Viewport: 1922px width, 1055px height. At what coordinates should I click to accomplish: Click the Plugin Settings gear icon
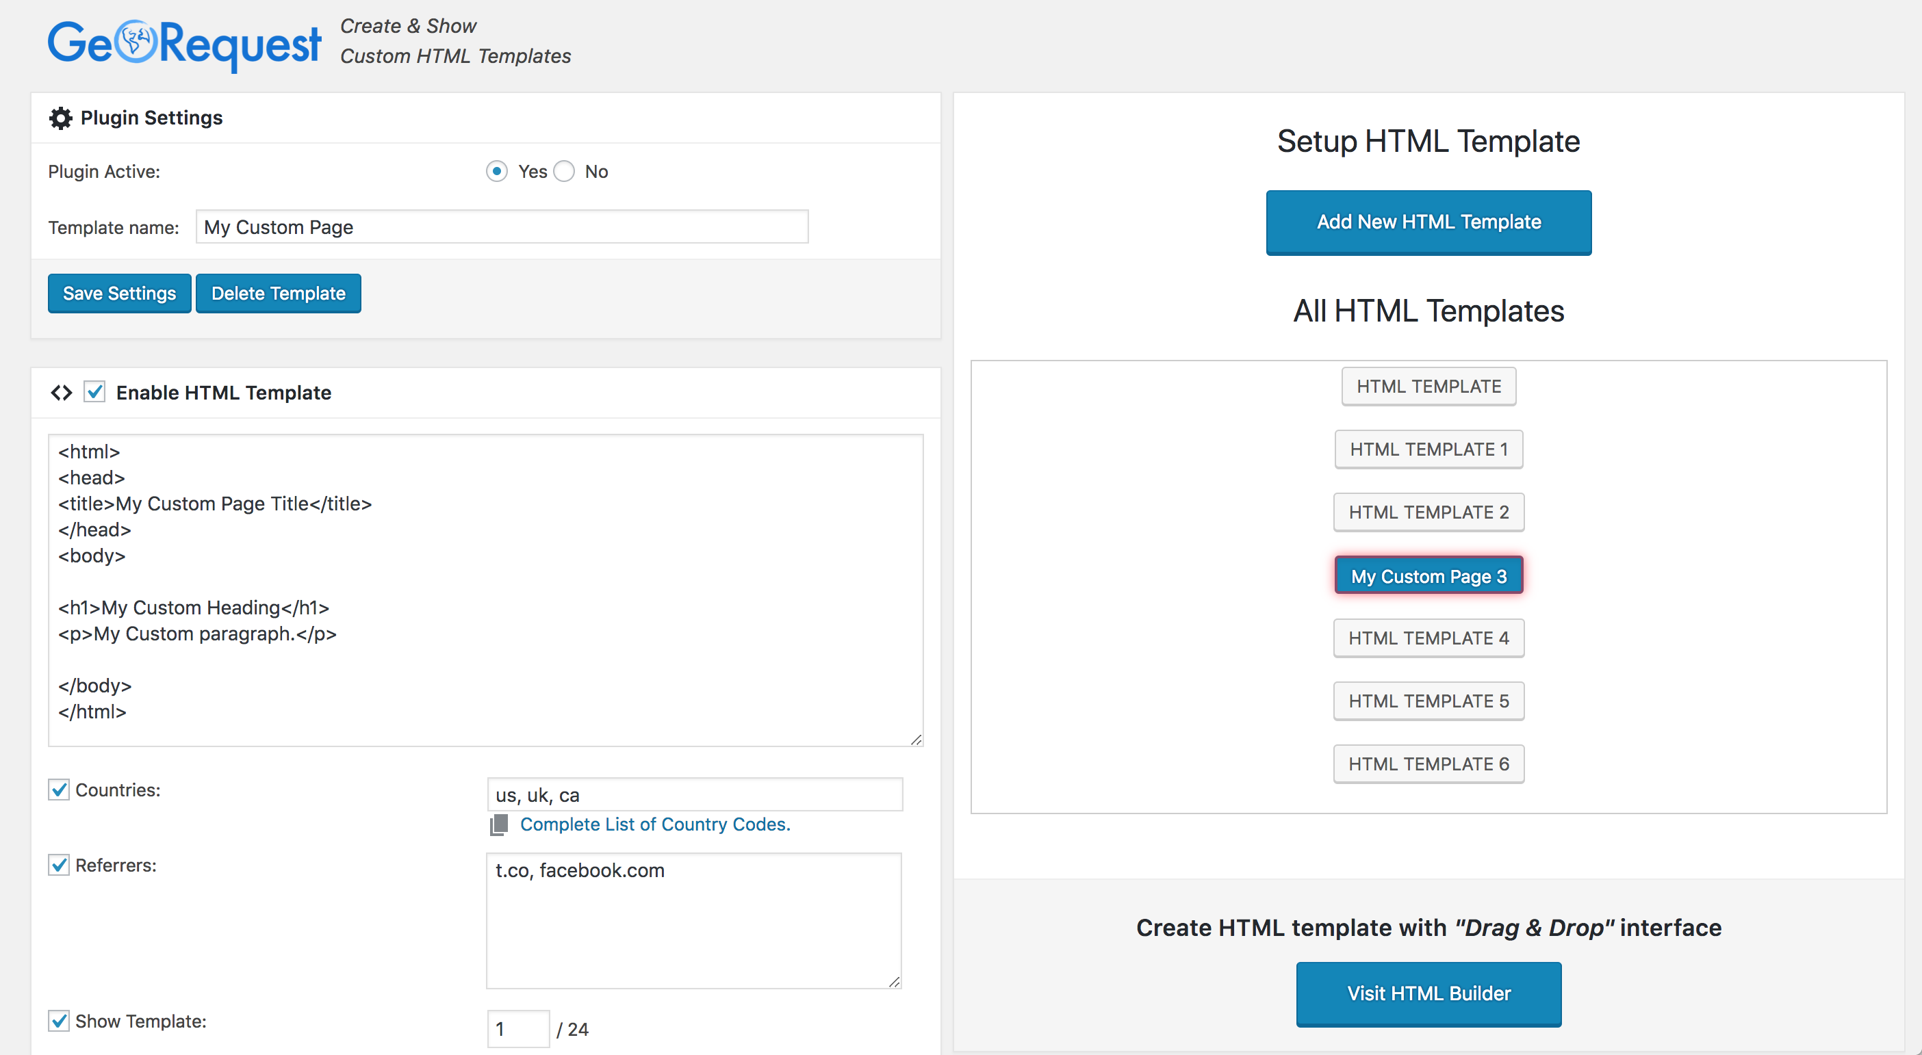point(60,118)
